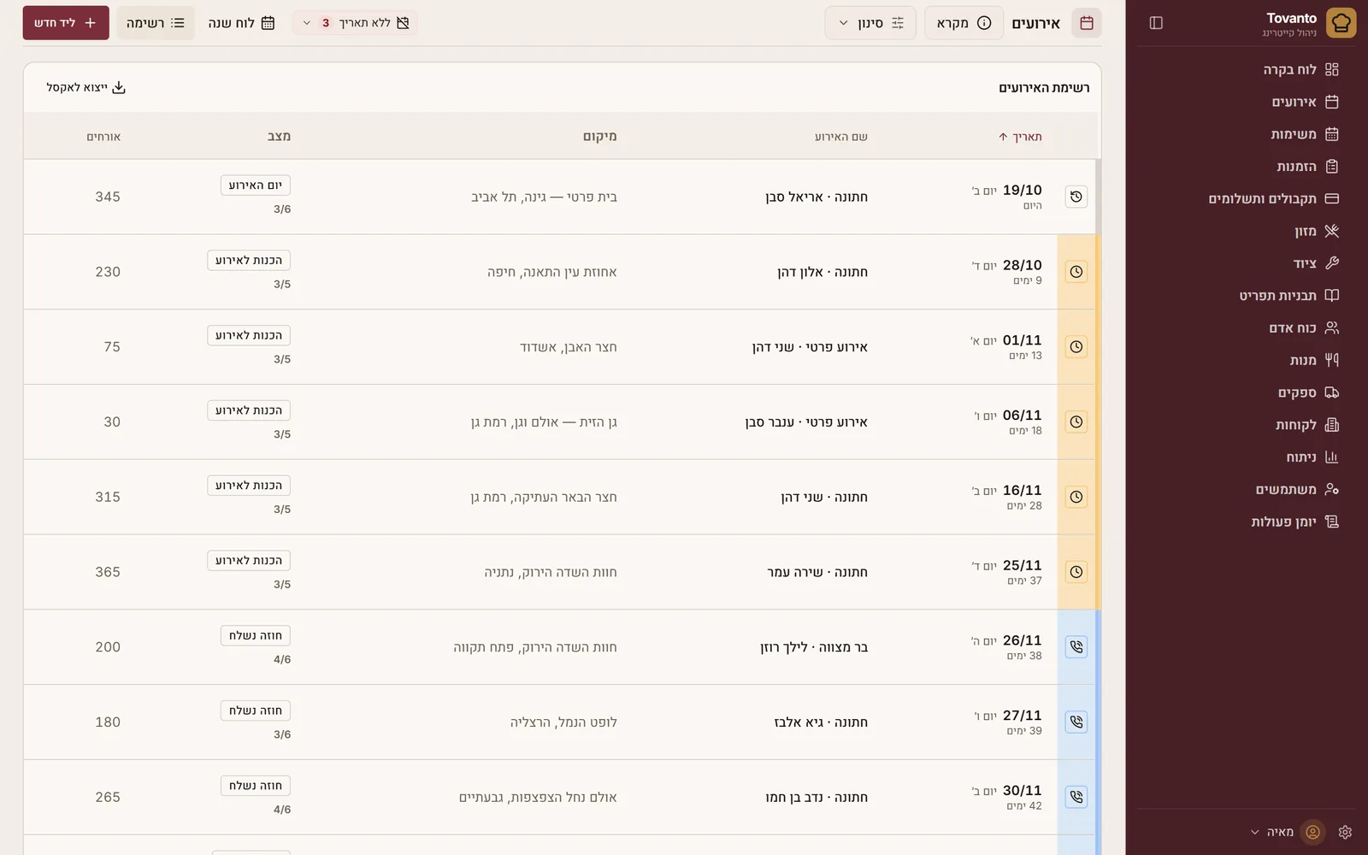Click the truck icon for ספקים
This screenshot has height=855, width=1368.
coord(1331,392)
